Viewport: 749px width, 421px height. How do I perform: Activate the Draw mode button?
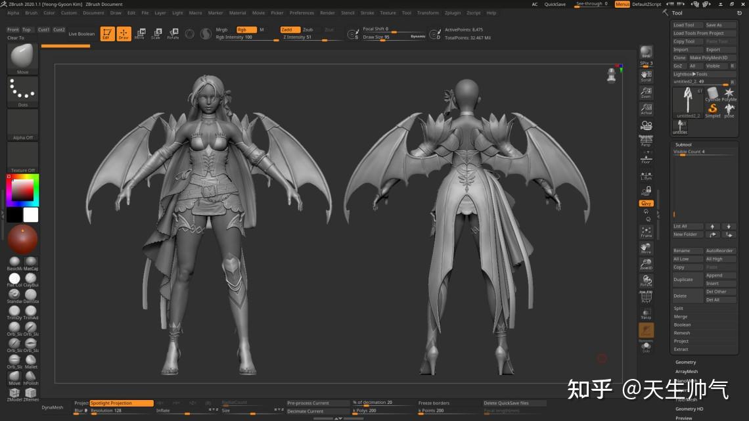click(x=124, y=33)
